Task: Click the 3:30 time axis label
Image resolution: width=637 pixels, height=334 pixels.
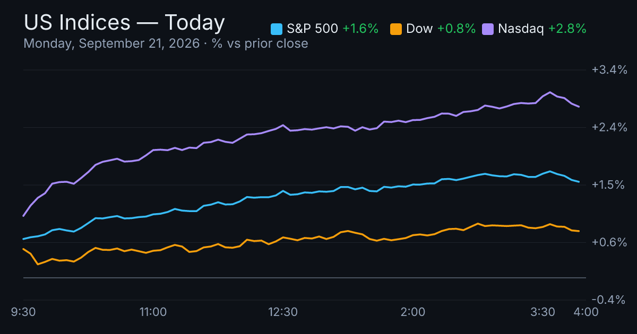Action: pyautogui.click(x=543, y=312)
